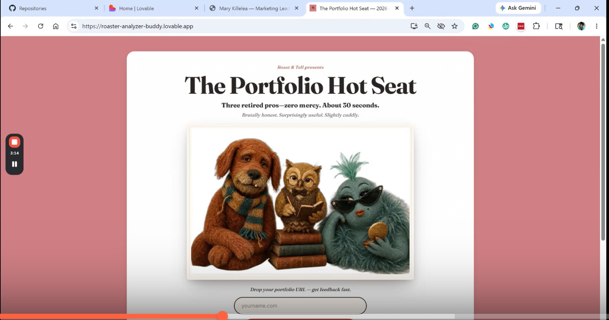609x320 pixels.
Task: Click the address bar URL
Action: 138,26
